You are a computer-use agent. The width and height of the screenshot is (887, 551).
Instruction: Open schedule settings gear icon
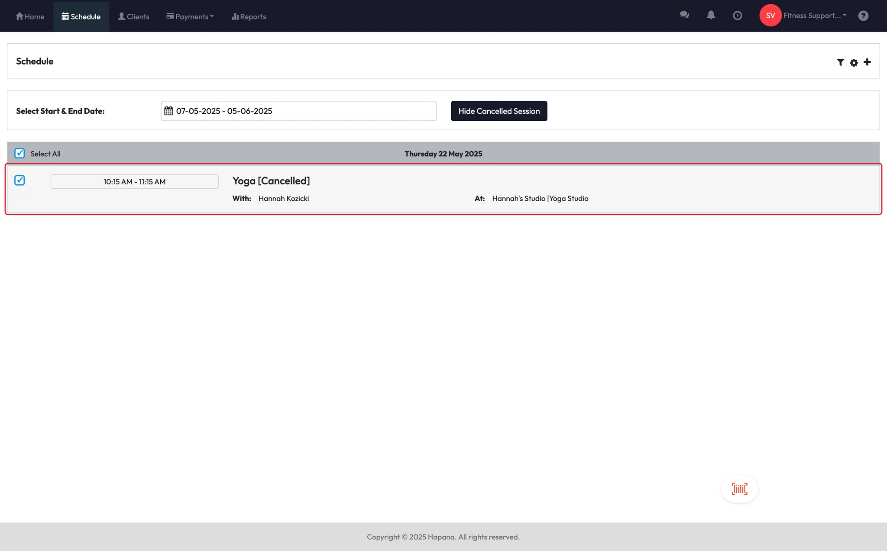(854, 63)
